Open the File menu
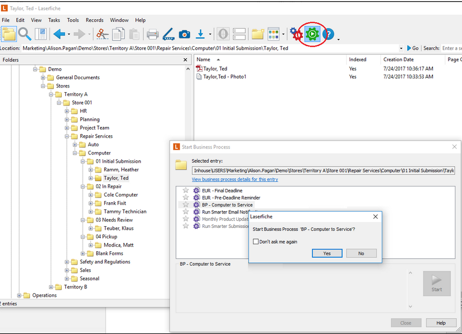462x334 pixels. [x=6, y=20]
